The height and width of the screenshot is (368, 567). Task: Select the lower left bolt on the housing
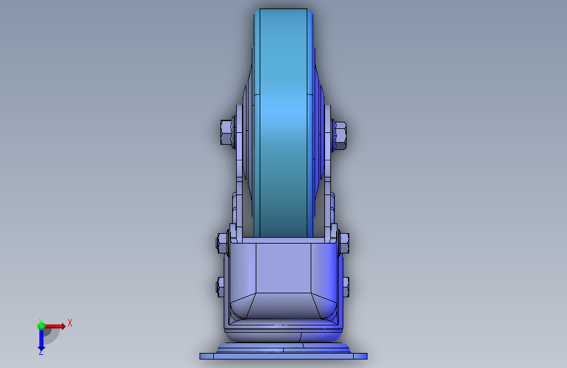pos(220,287)
